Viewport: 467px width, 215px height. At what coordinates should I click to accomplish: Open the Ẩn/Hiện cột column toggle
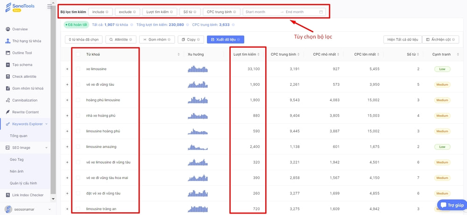pyautogui.click(x=440, y=40)
